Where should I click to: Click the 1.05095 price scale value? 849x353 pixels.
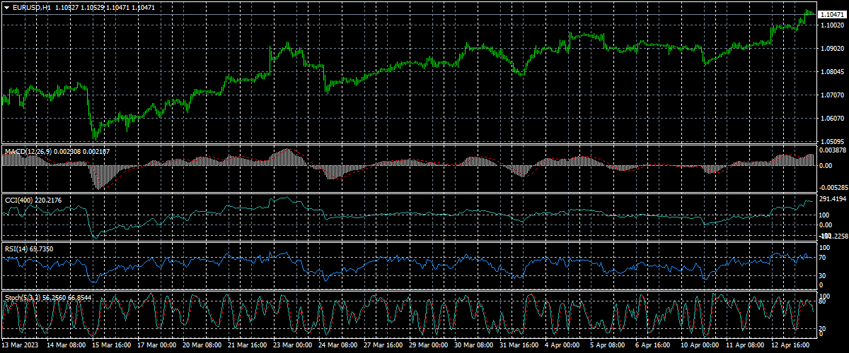tap(831, 141)
